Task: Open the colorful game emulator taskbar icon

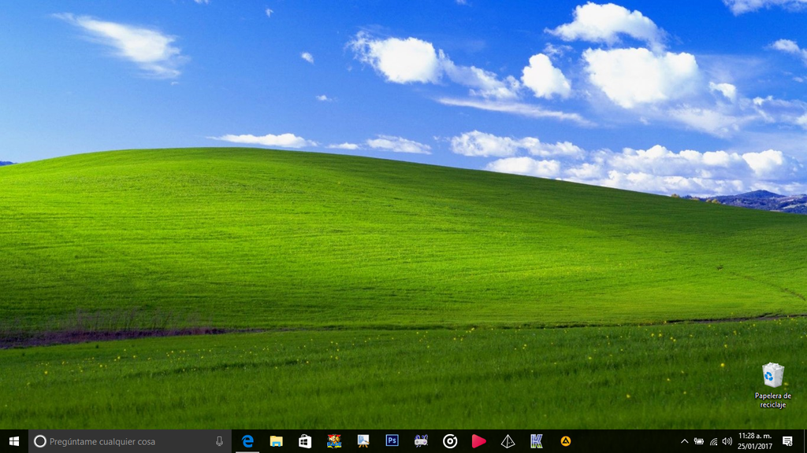Action: pos(334,441)
